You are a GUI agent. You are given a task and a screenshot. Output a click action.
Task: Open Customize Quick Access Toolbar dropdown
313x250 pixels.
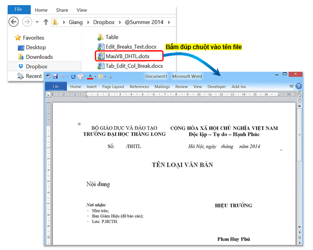coord(111,77)
